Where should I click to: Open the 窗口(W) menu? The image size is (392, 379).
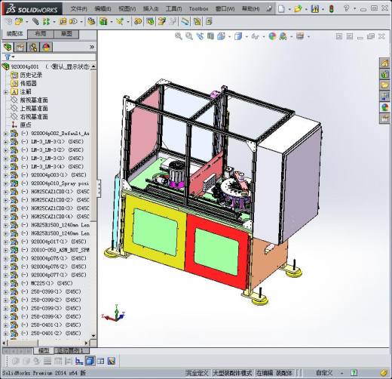point(225,9)
